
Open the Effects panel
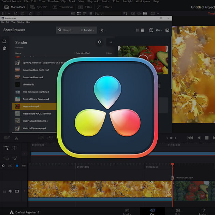pos(104,7)
